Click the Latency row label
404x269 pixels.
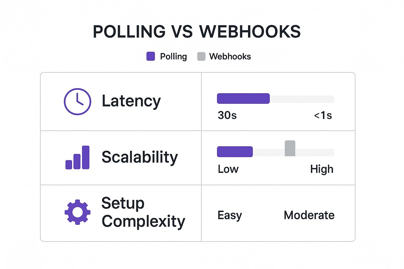point(131,101)
